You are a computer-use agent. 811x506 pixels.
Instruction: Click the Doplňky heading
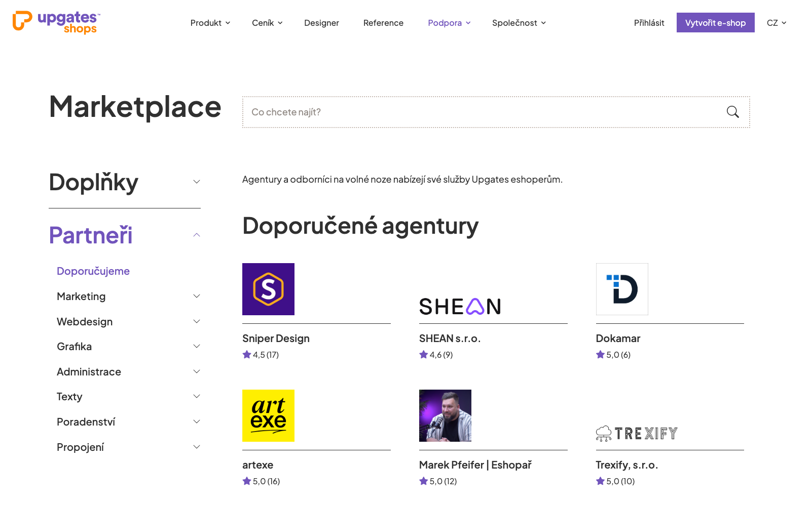point(93,183)
